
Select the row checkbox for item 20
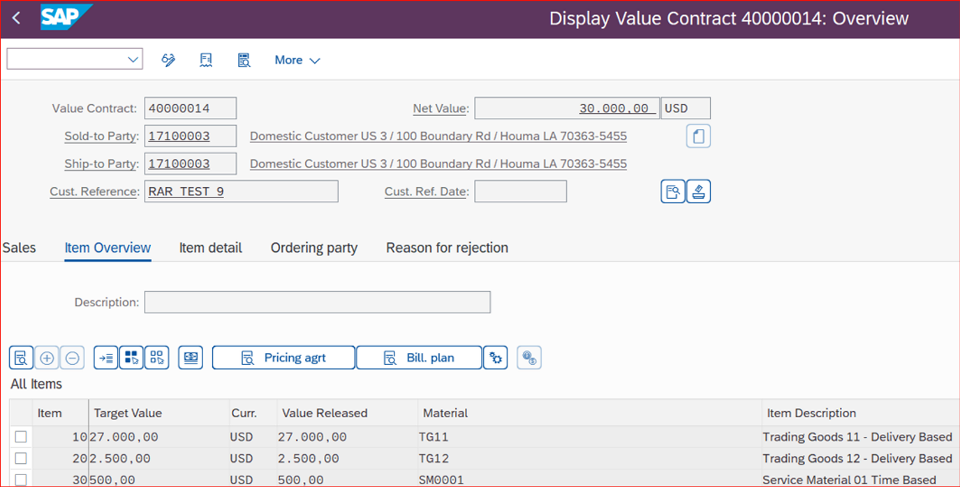point(21,458)
